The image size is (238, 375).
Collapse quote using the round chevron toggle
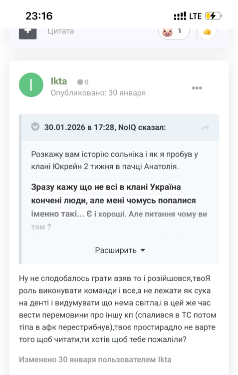point(35,126)
